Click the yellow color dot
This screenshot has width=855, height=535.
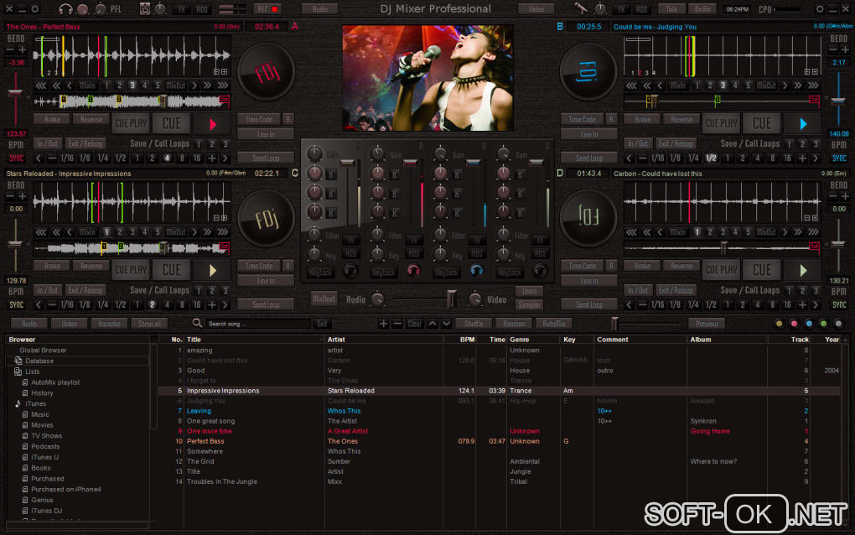[x=779, y=324]
